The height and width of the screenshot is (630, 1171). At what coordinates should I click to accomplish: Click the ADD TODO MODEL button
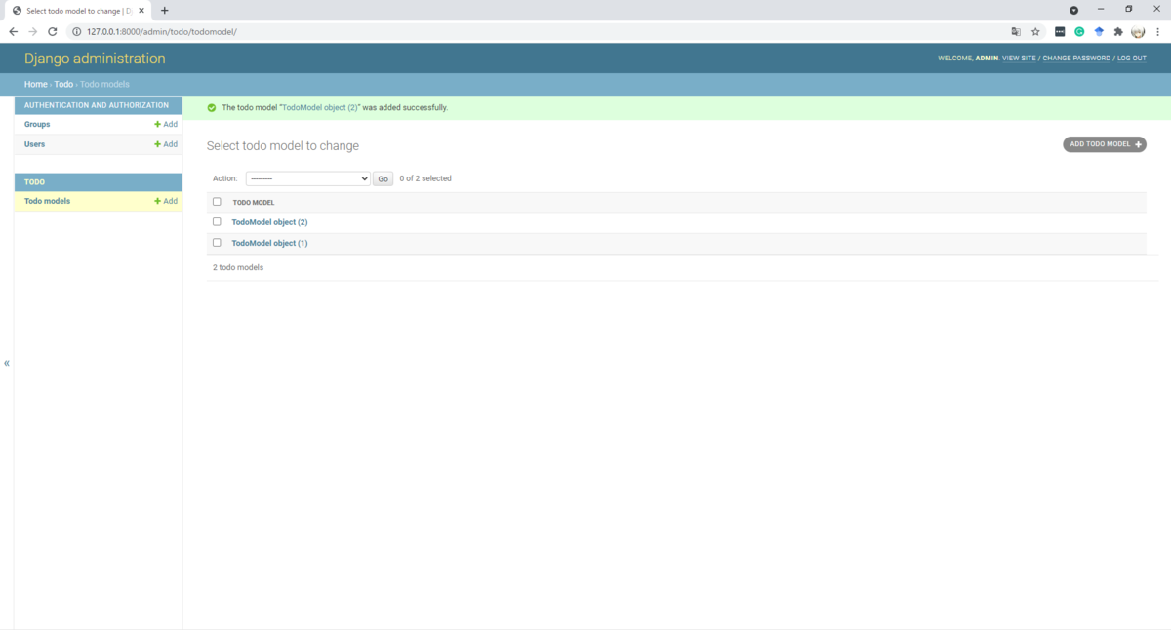tap(1105, 144)
